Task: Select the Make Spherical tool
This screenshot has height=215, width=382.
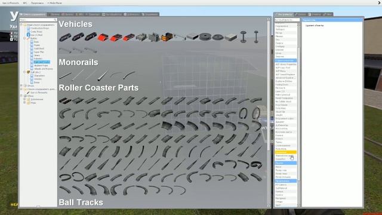Action: 282,94
